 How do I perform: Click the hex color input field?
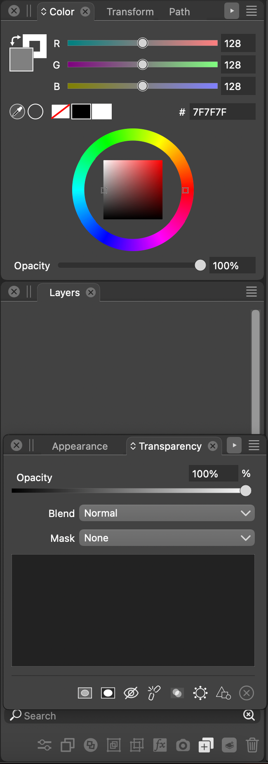[x=222, y=112]
